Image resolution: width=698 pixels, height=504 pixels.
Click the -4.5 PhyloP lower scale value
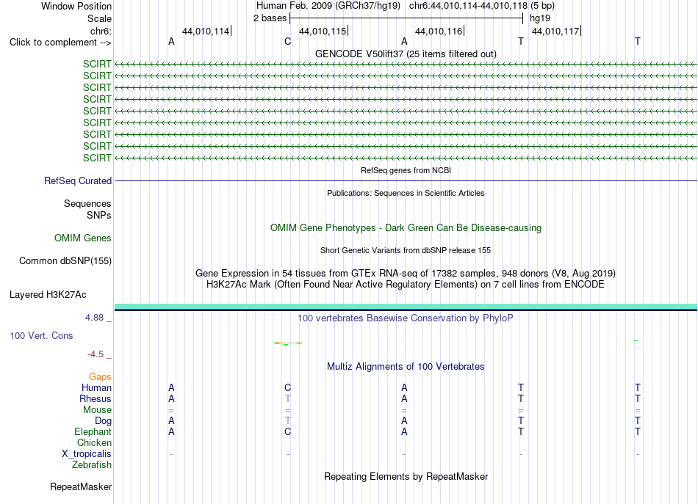point(96,354)
